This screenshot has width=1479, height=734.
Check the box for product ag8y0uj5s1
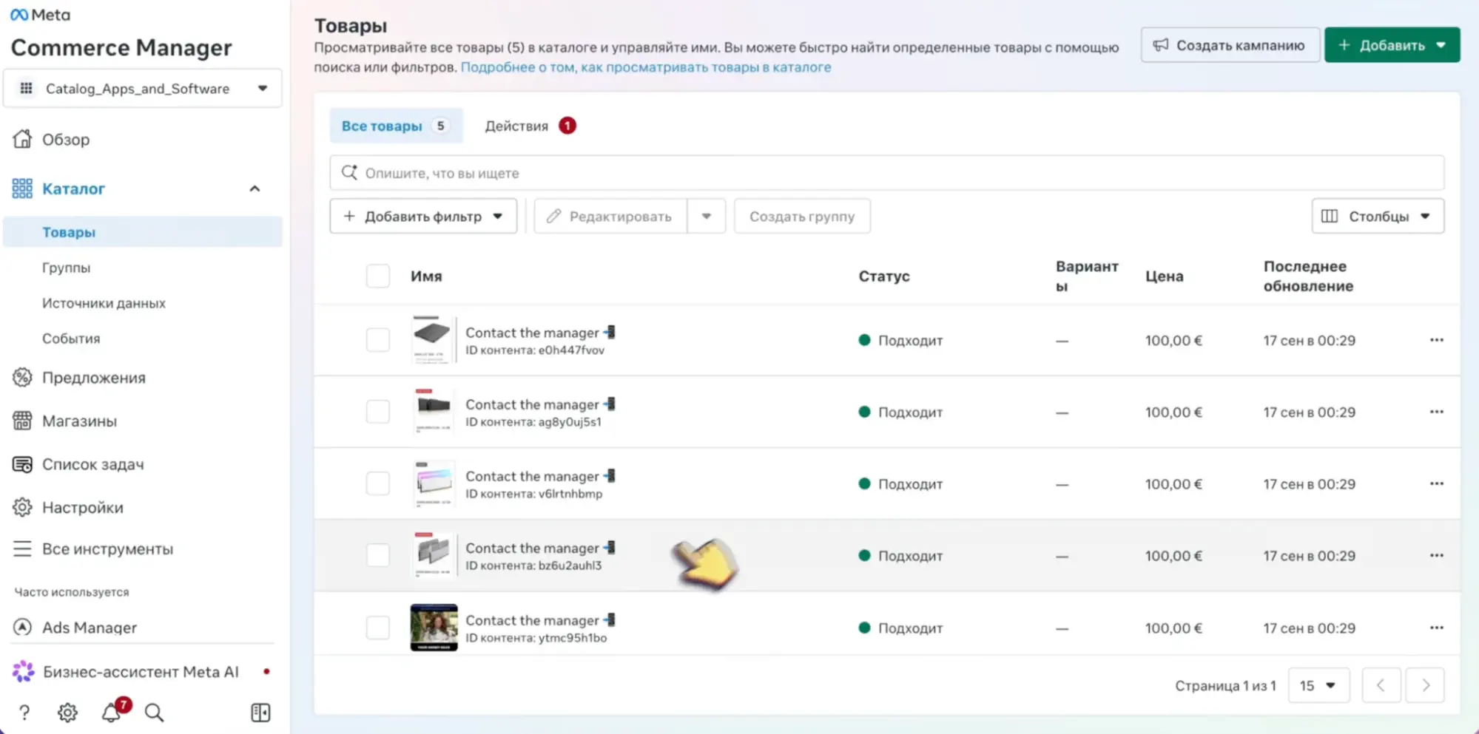click(378, 412)
